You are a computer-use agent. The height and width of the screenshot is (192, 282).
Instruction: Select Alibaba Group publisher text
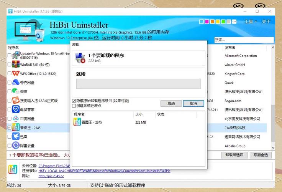point(235,146)
